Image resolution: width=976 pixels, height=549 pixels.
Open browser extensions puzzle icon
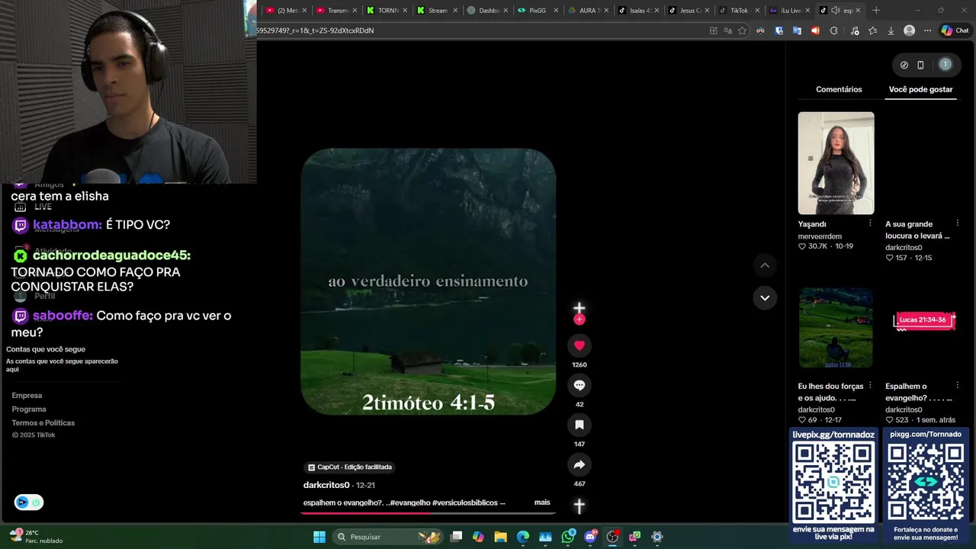[x=833, y=30]
